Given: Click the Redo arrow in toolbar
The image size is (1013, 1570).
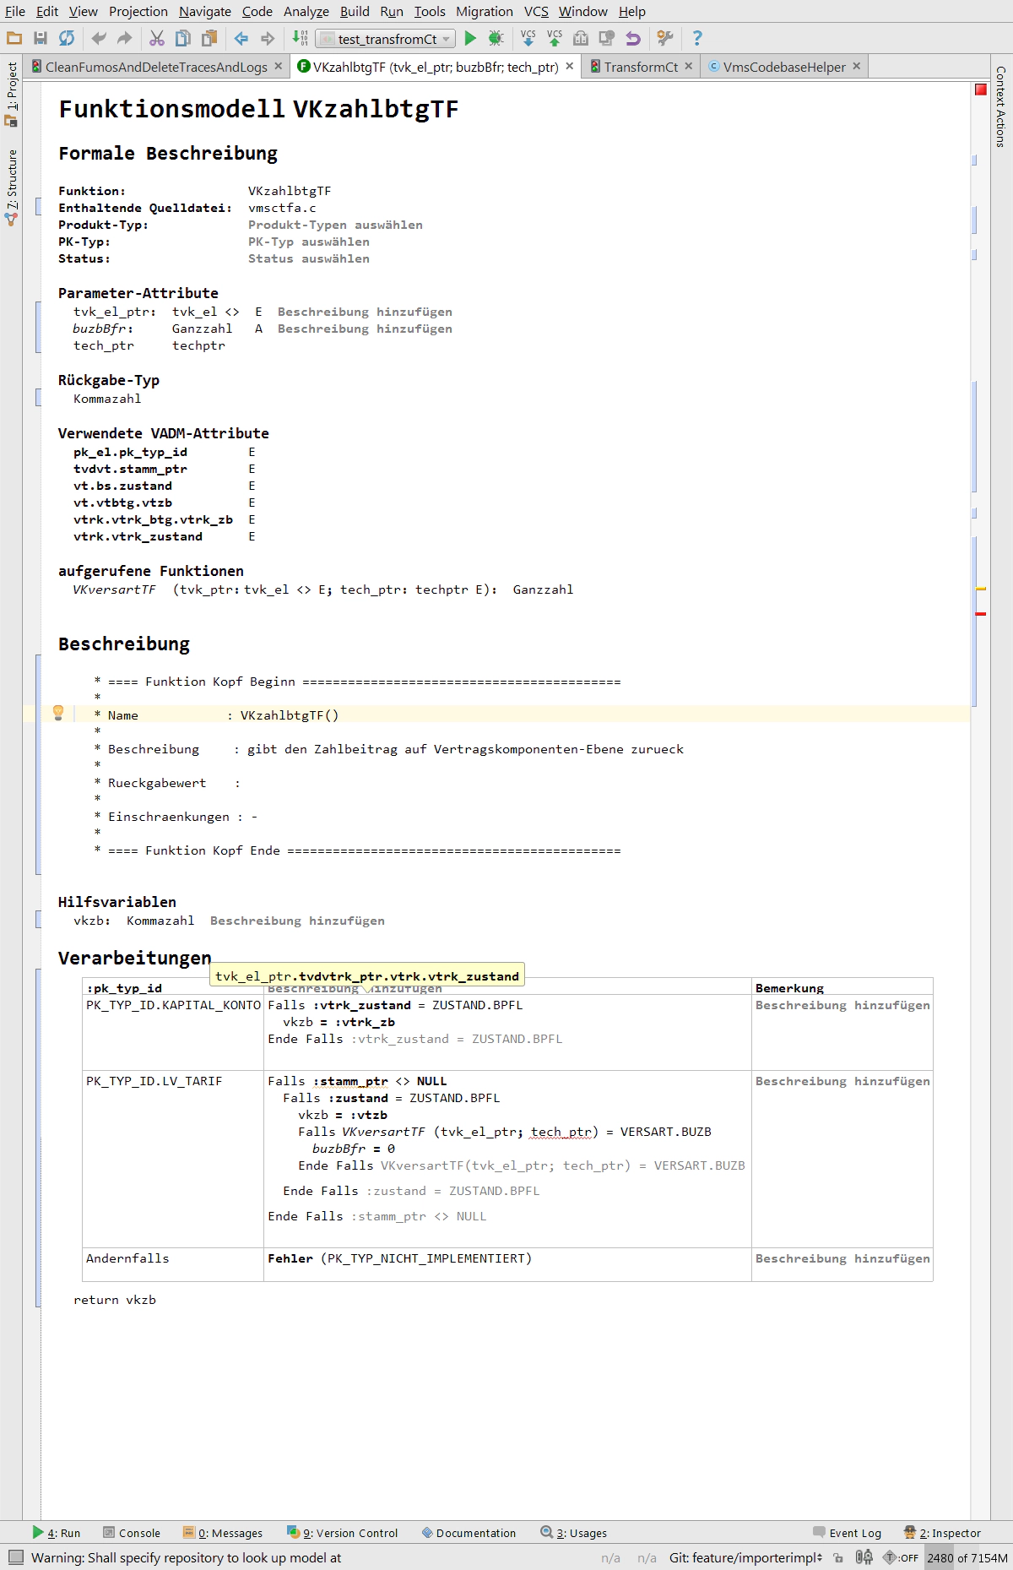Looking at the screenshot, I should 125,38.
